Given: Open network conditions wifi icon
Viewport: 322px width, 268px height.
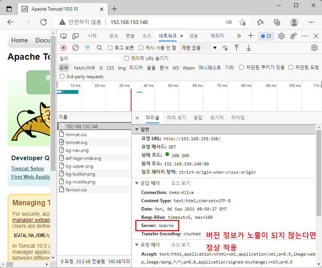Looking at the screenshot, I should [x=225, y=48].
